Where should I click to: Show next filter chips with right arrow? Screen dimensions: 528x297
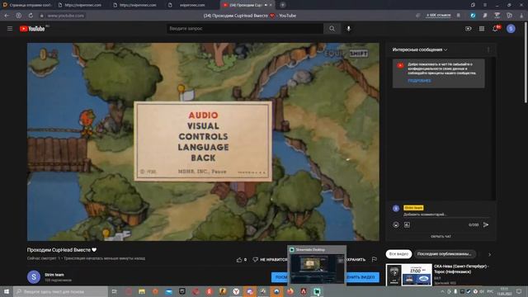(x=489, y=254)
